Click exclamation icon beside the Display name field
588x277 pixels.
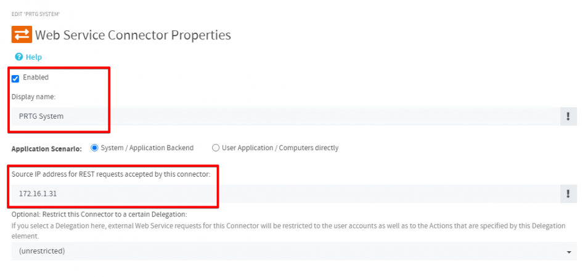coord(568,116)
